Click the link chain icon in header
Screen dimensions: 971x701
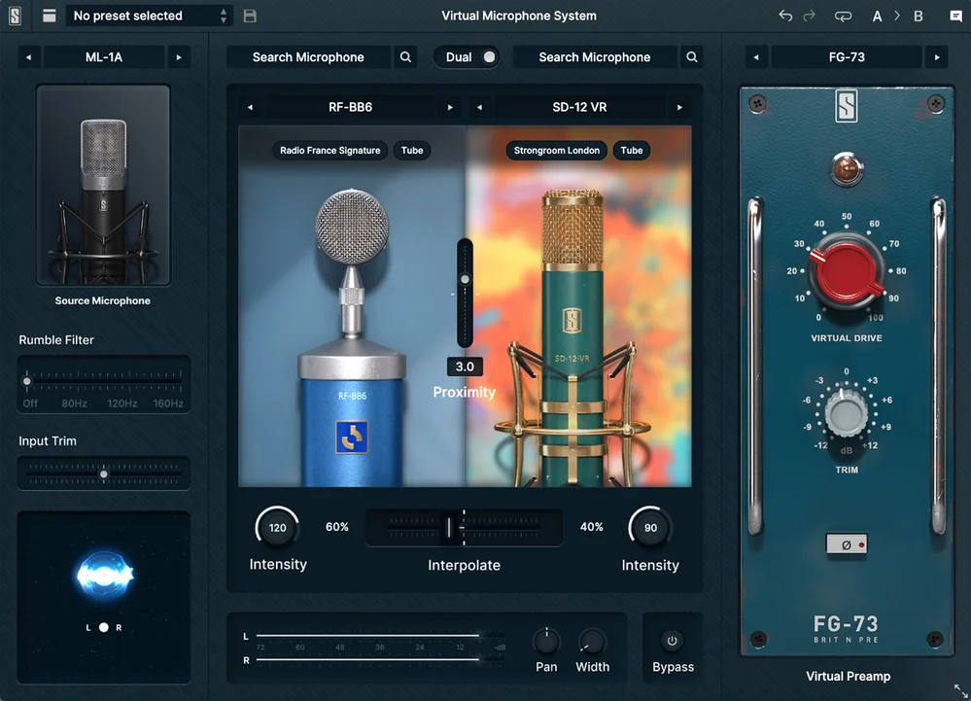(x=843, y=16)
